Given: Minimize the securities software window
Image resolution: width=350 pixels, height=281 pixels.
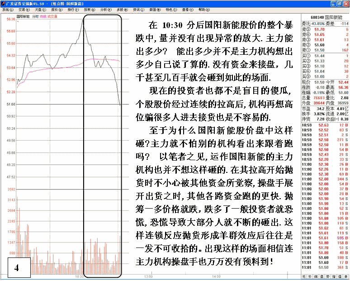Looking at the screenshot, I should [x=332, y=3].
